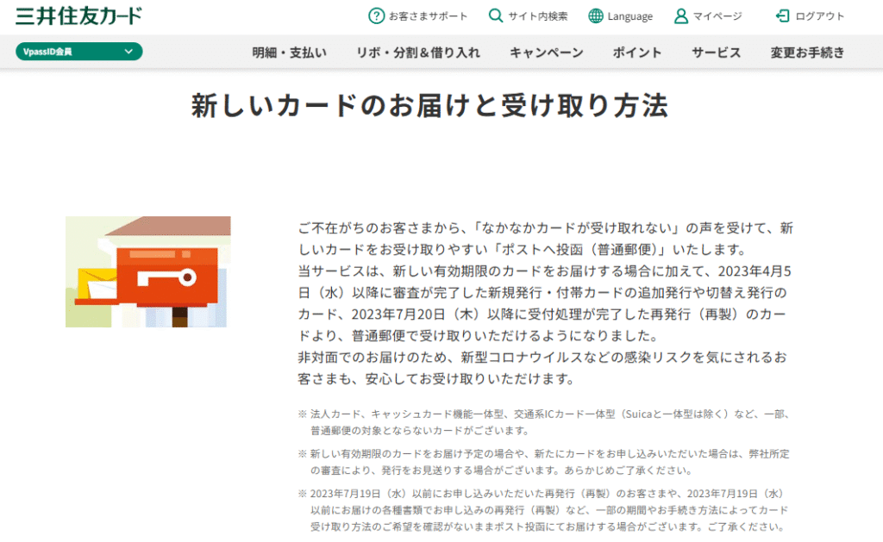This screenshot has height=542, width=883.
Task: Select the キャンペーン menu item
Action: 547,53
